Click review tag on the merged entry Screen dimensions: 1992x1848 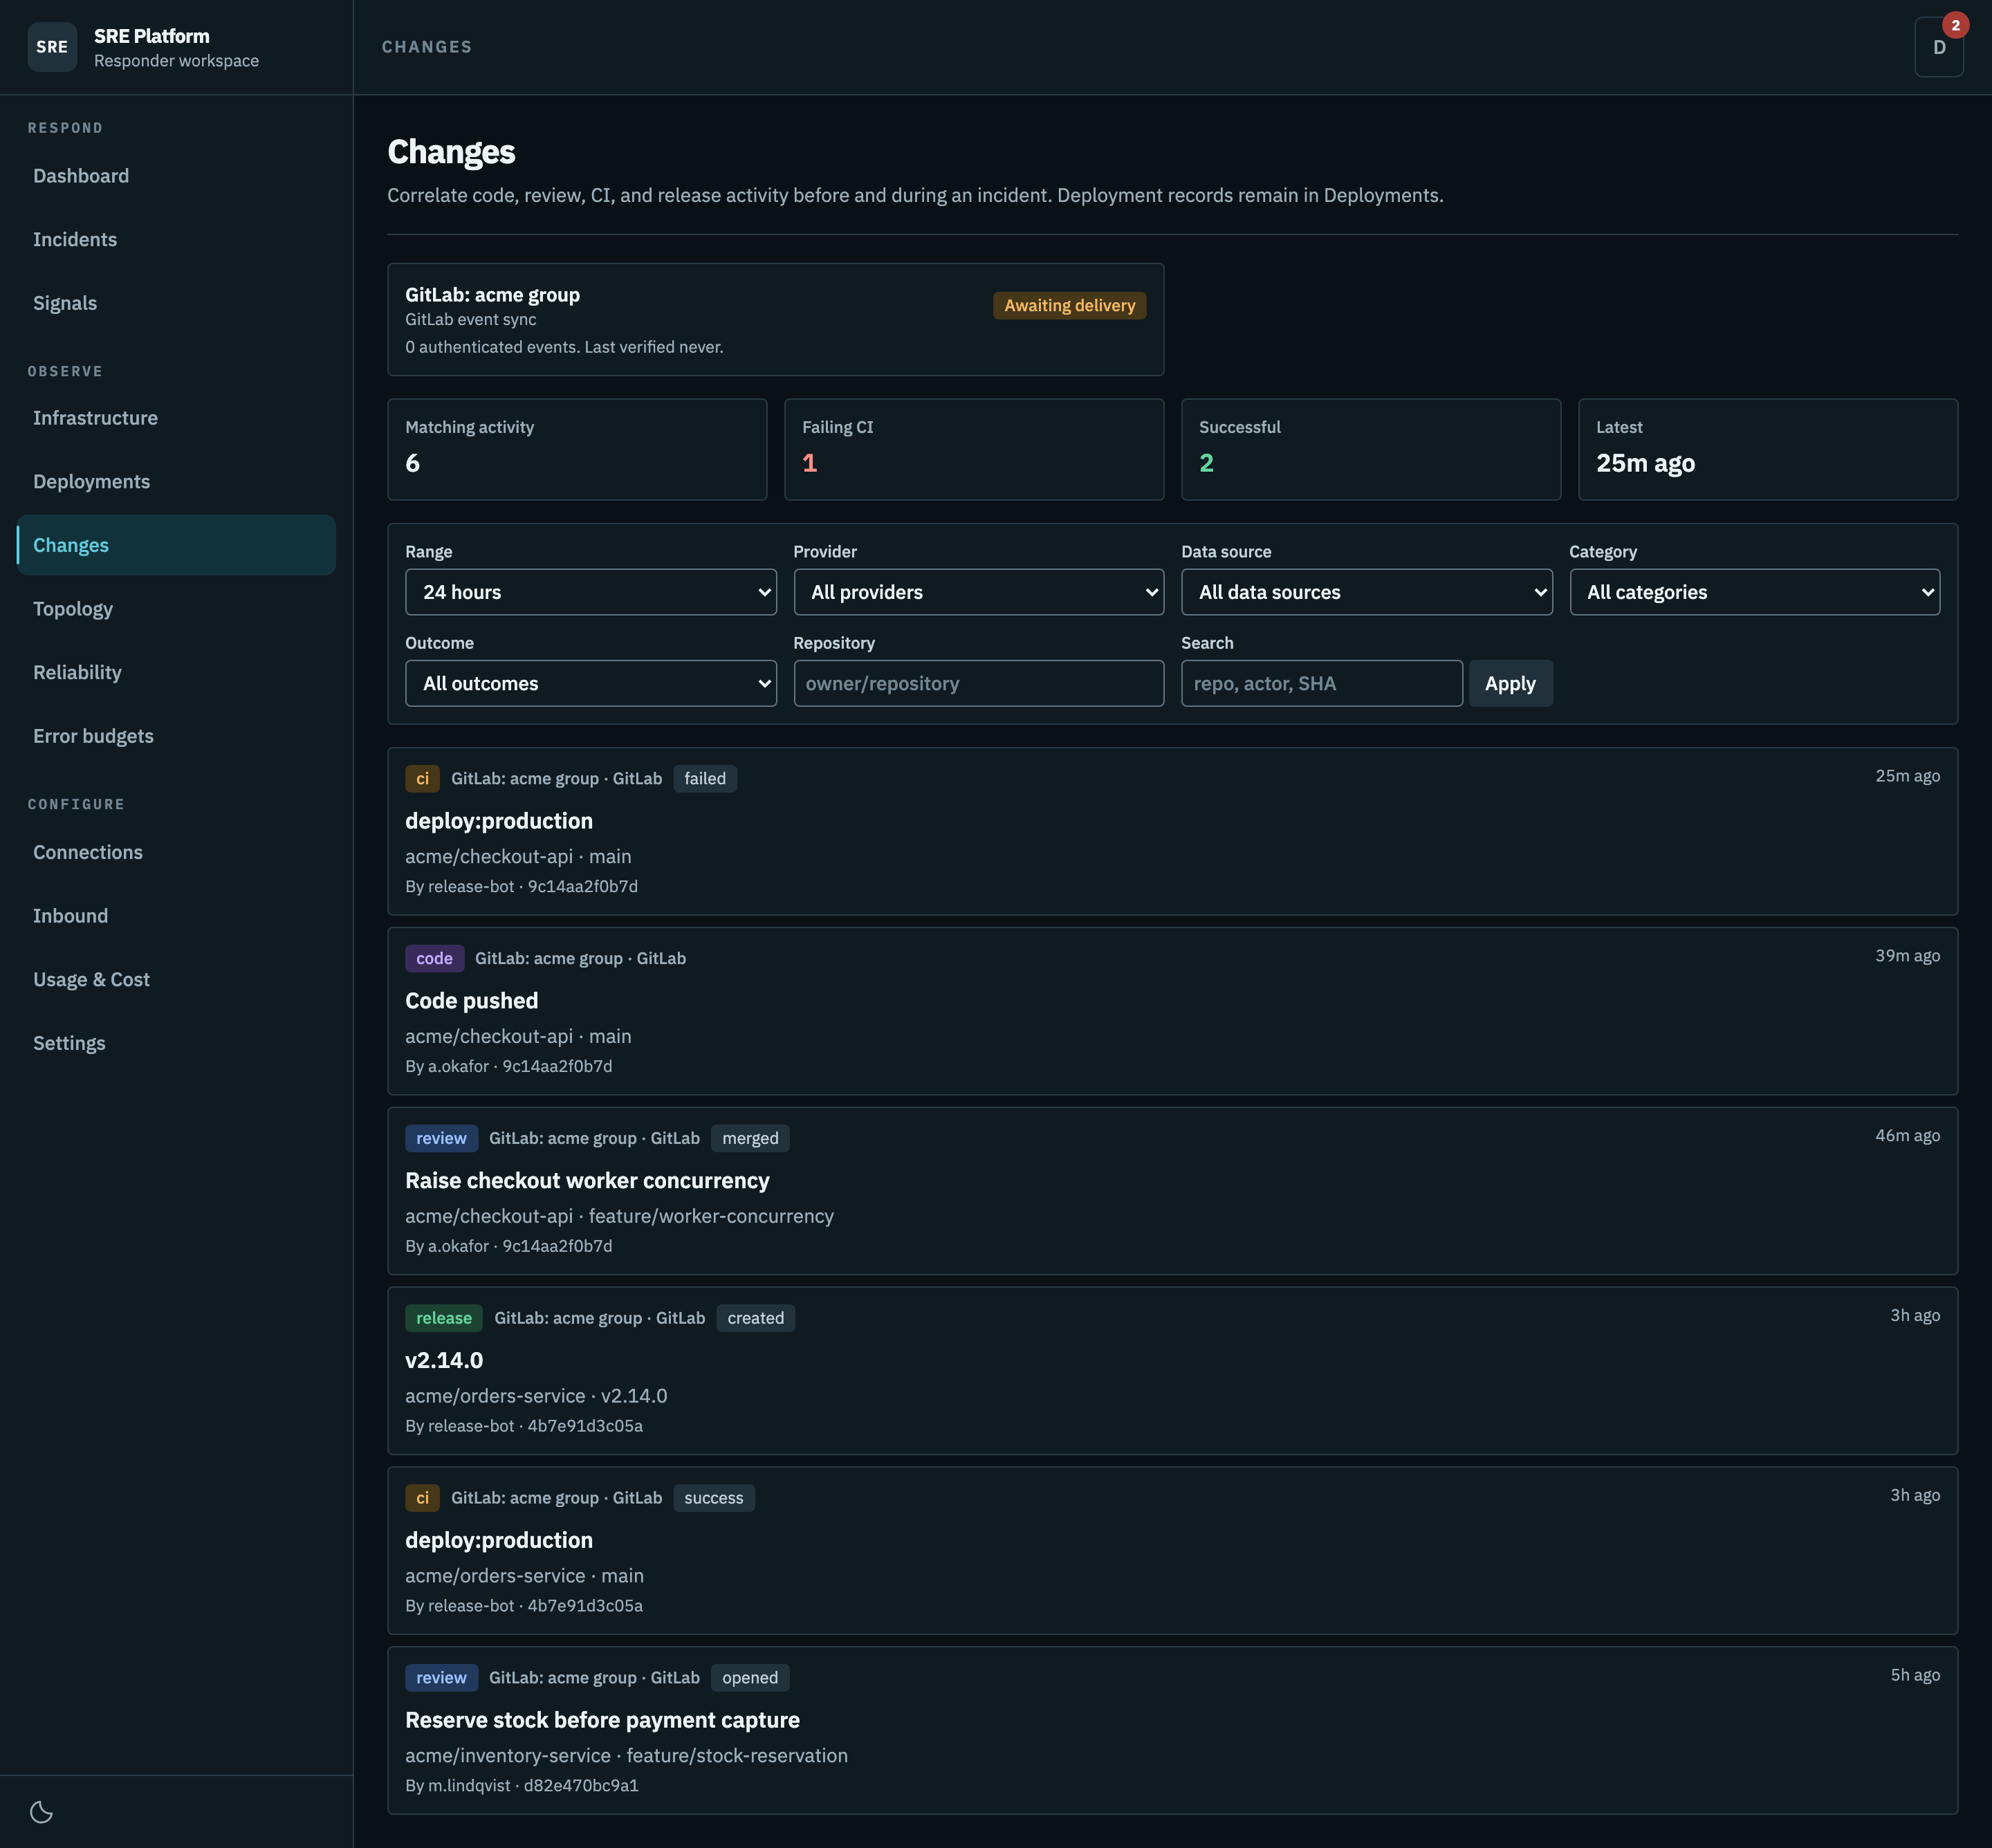(441, 1138)
